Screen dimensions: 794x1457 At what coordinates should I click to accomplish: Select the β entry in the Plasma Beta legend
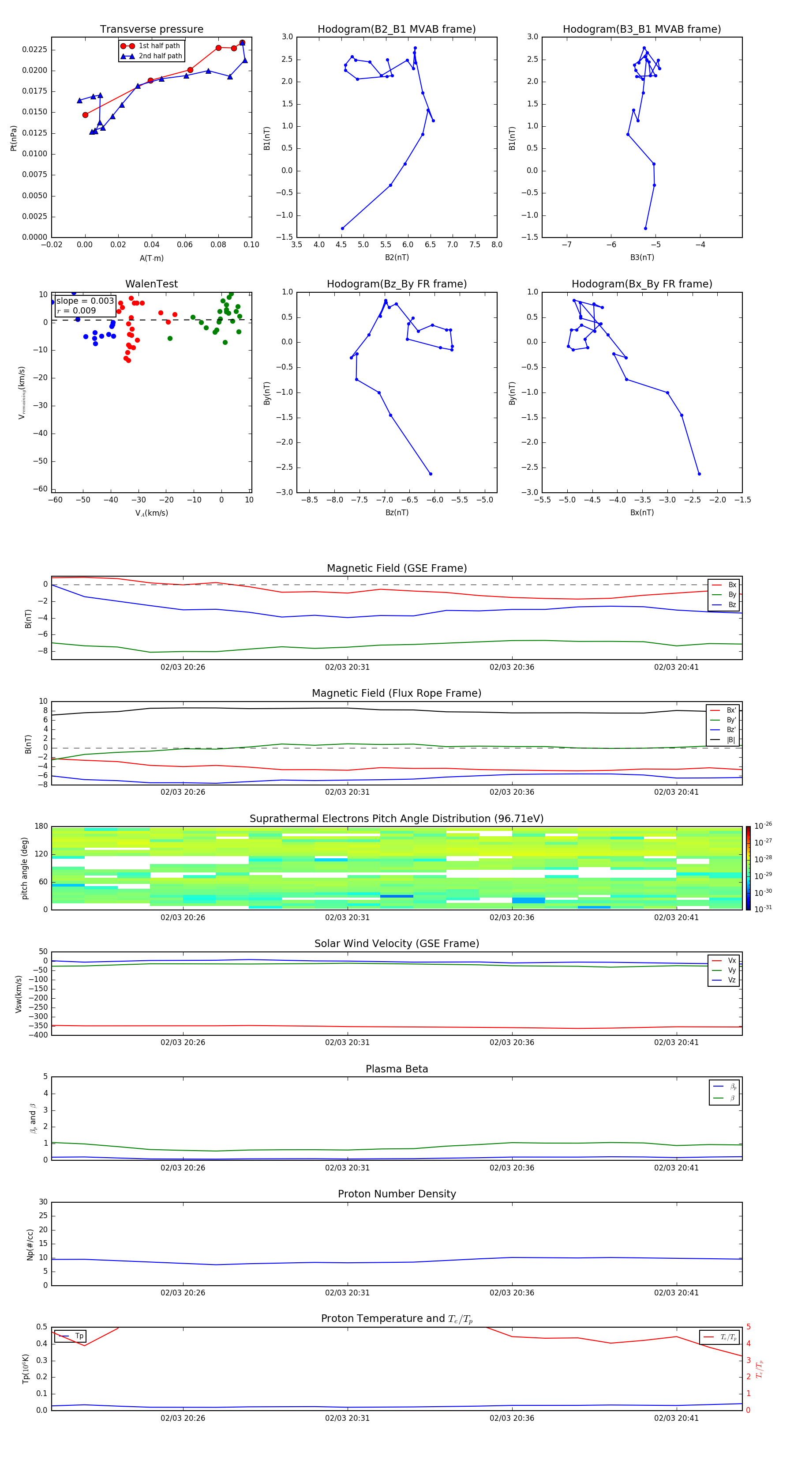724,1098
